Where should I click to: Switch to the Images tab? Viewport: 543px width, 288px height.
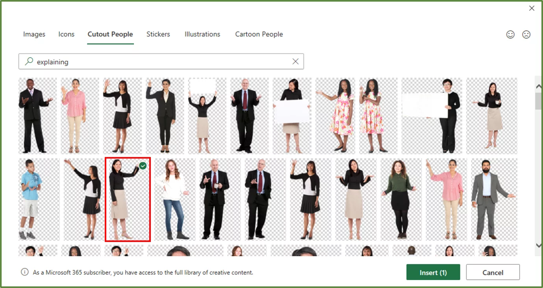34,34
